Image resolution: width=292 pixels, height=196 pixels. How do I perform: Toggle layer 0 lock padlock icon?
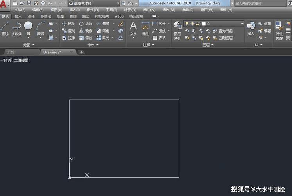[198, 24]
